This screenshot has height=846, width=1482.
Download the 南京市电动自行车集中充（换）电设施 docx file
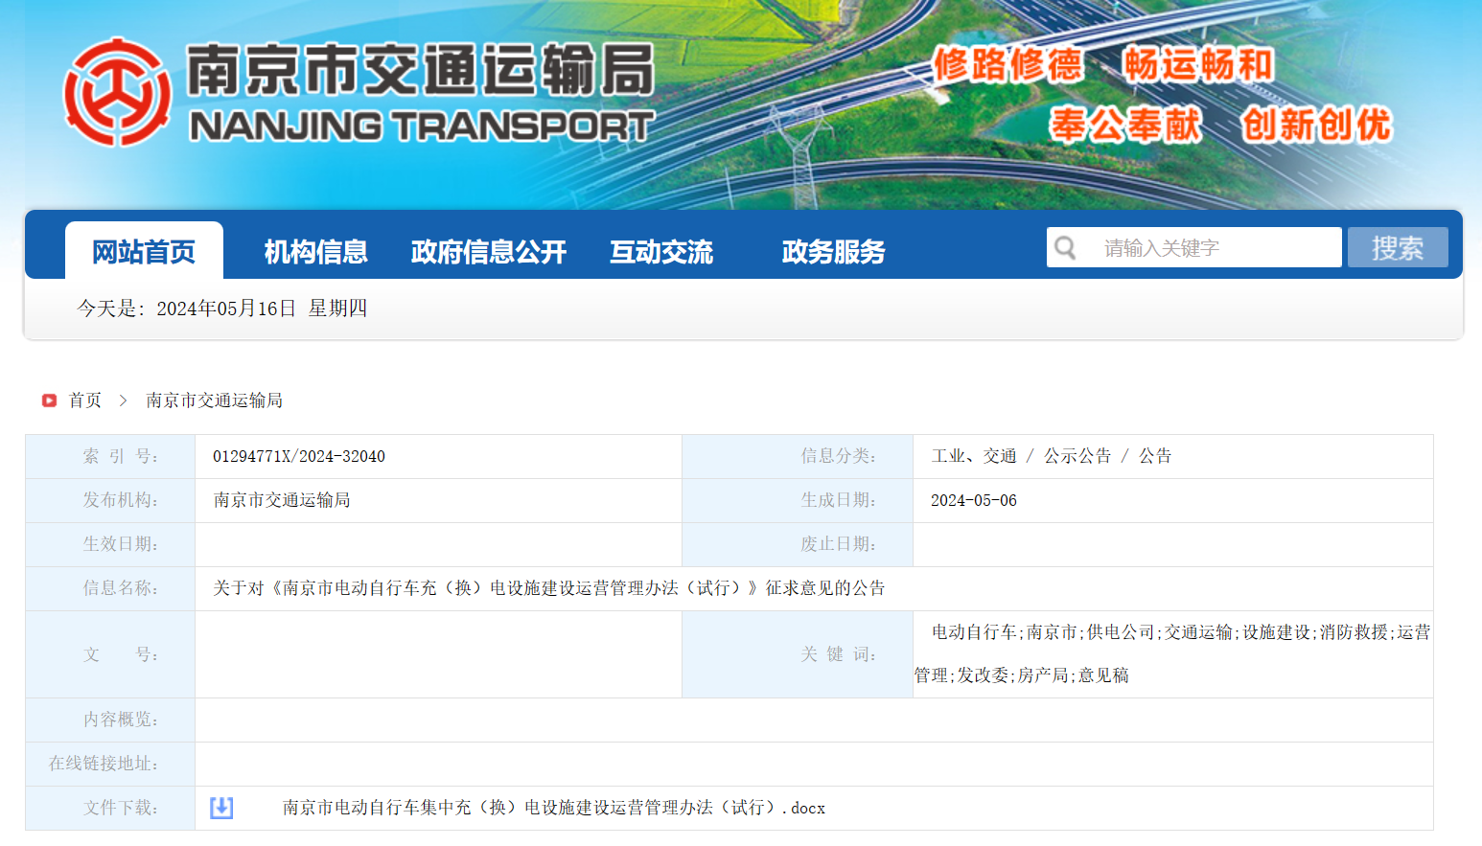point(553,808)
